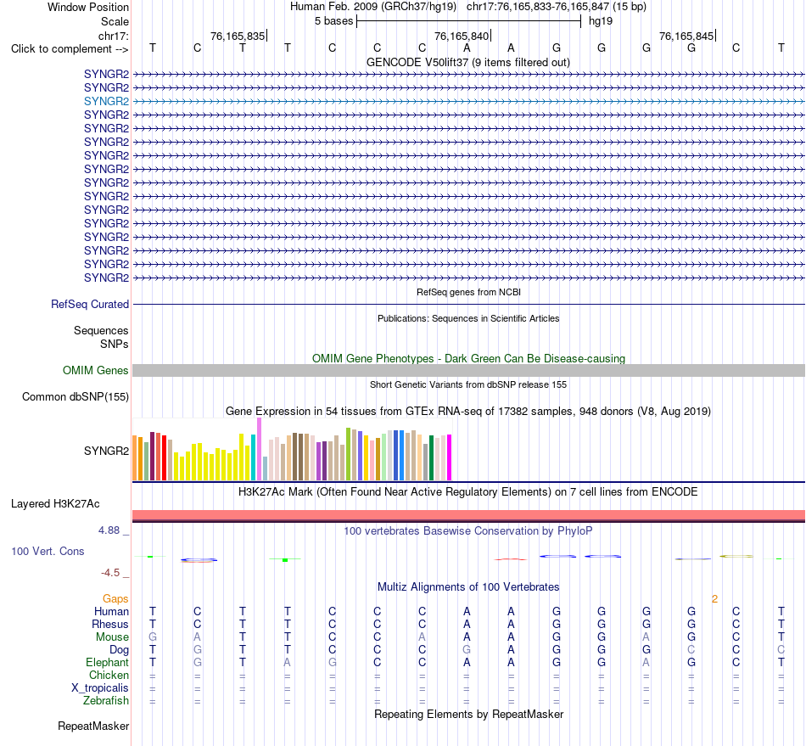
Task: Open 'Multiz Alignments of 100 Vertebrates' title
Action: (468, 587)
